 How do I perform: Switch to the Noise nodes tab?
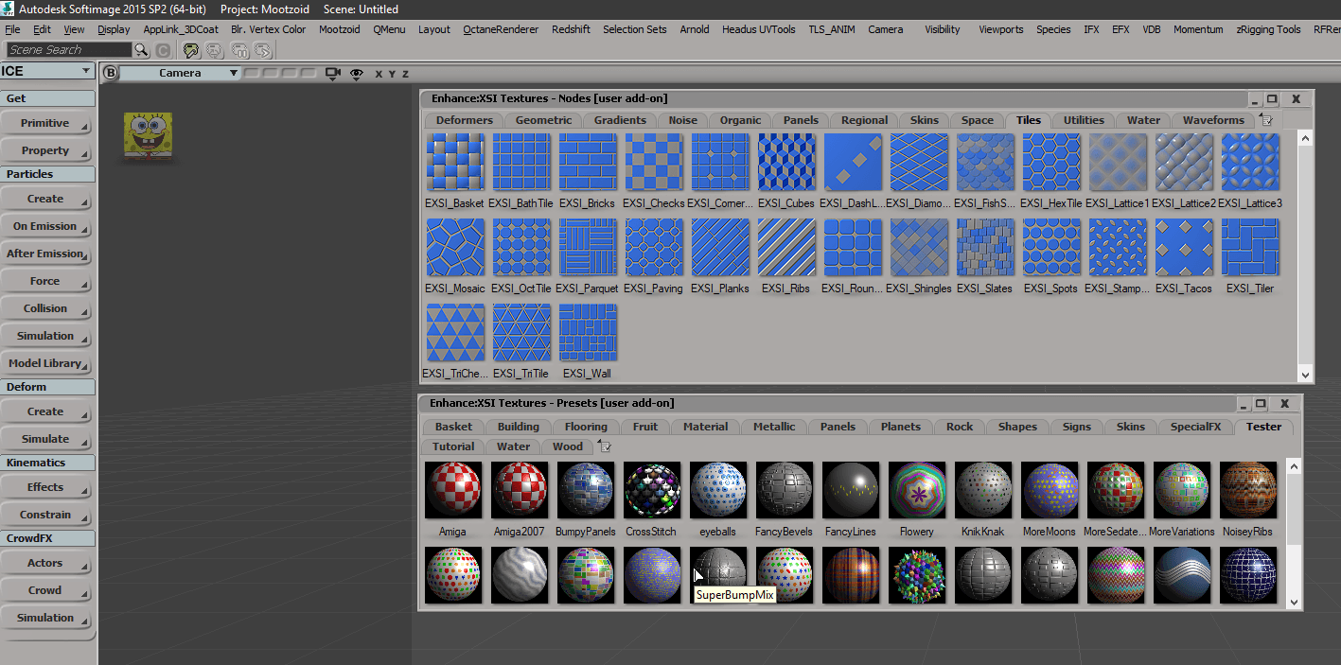point(682,120)
